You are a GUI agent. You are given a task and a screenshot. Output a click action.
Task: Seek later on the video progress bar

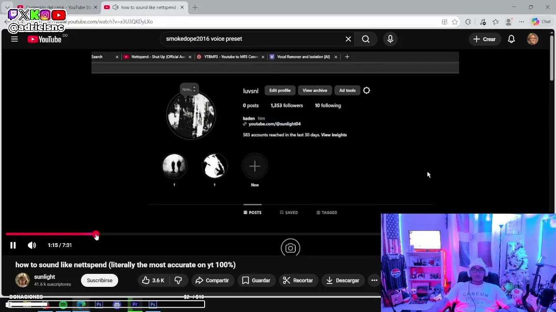point(239,234)
